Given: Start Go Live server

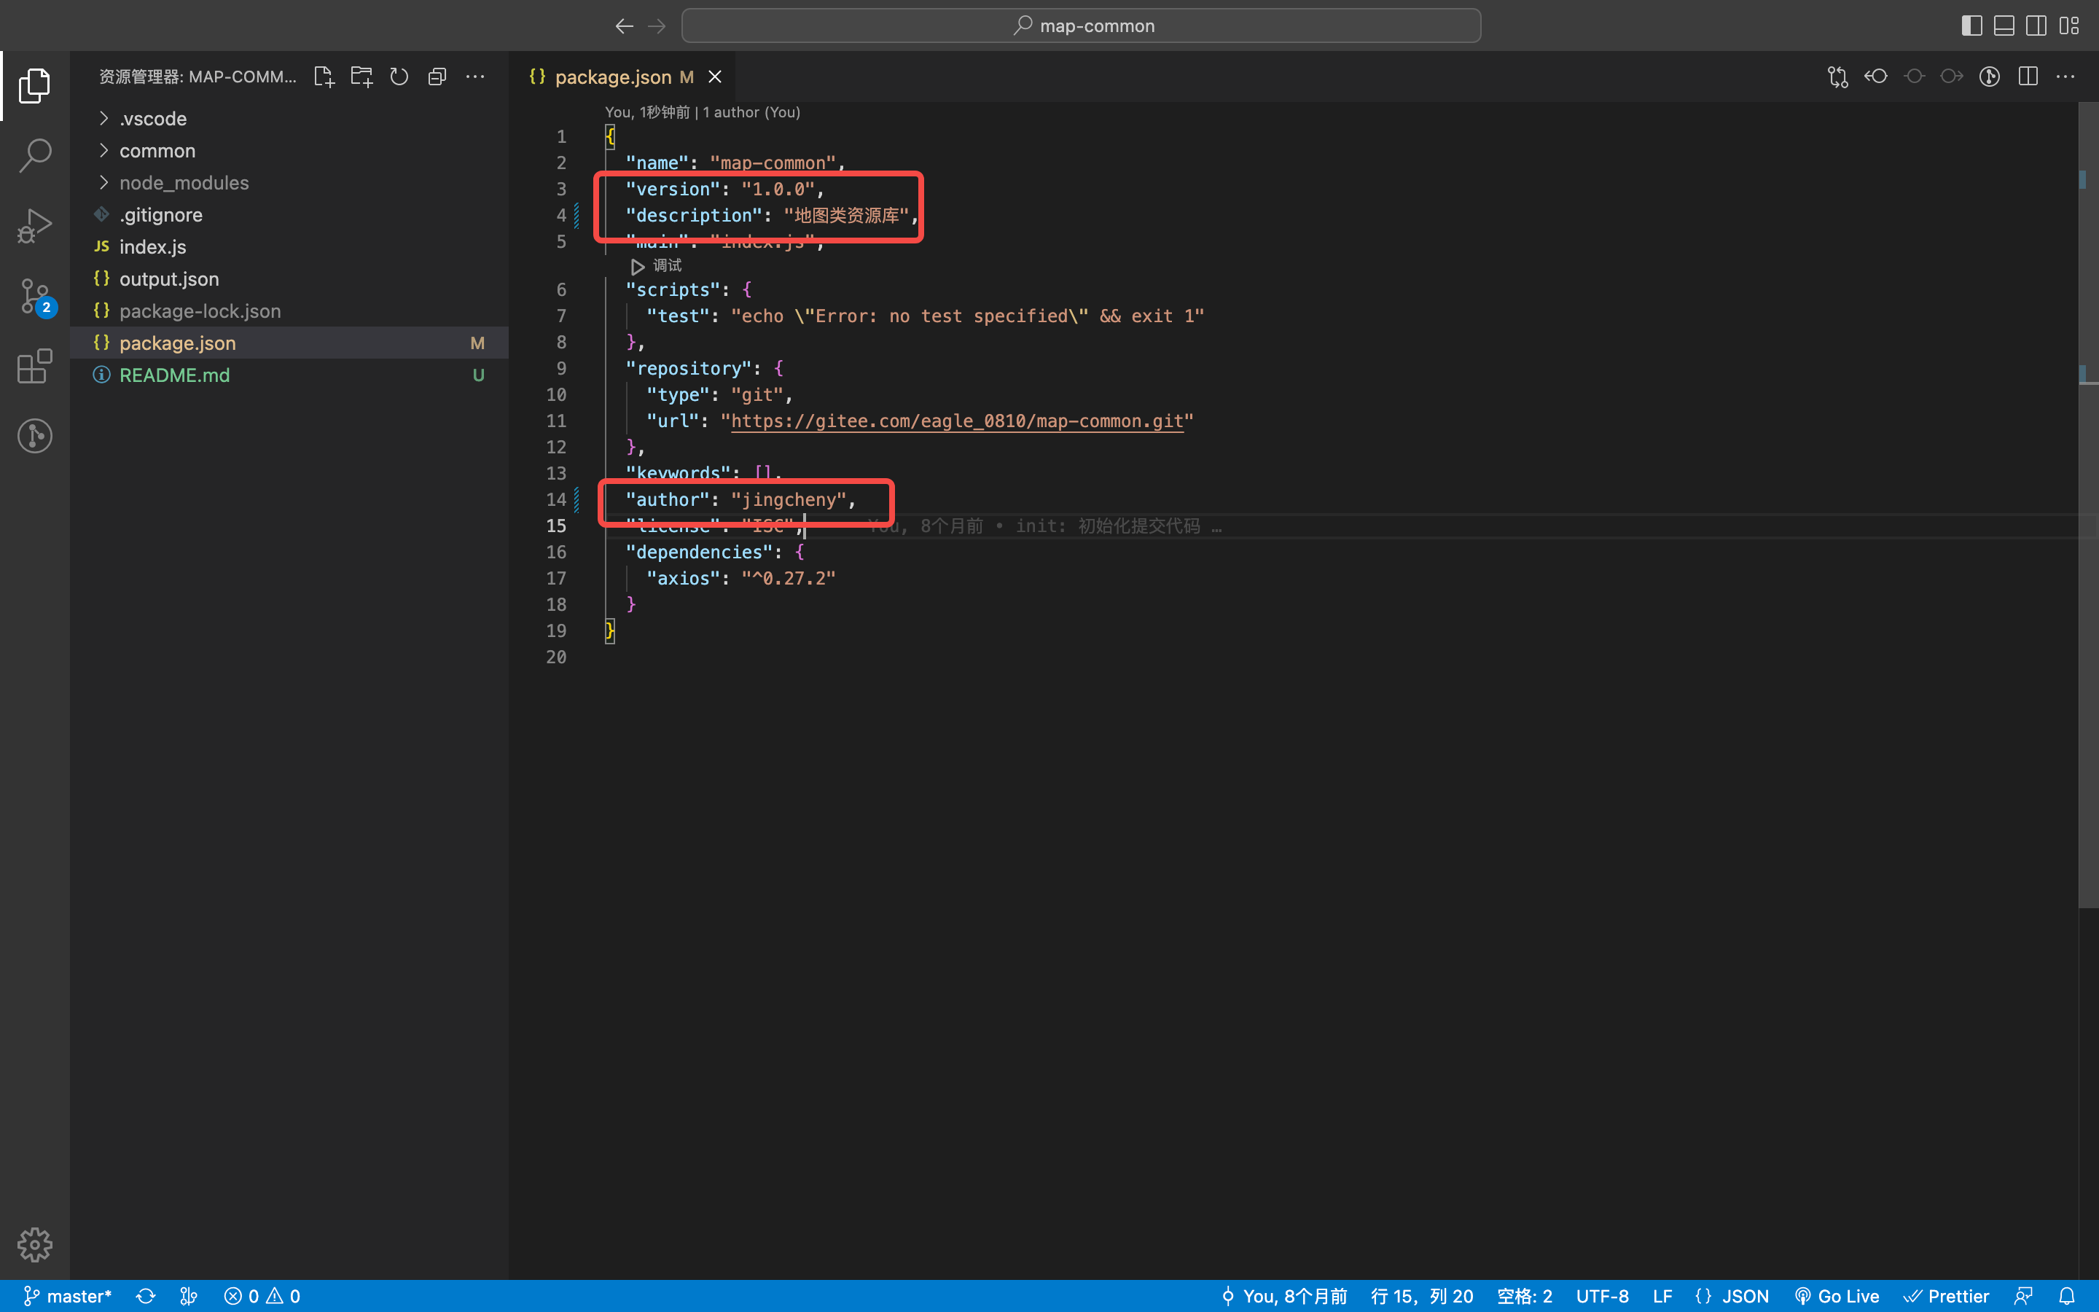Looking at the screenshot, I should coord(1837,1295).
